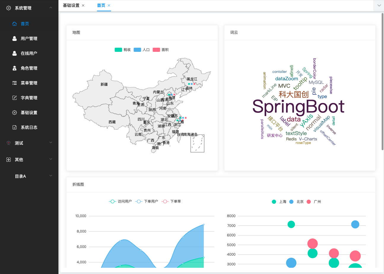Close the 基础设置 tab
Screen dimensions: 384x274
coord(83,5)
